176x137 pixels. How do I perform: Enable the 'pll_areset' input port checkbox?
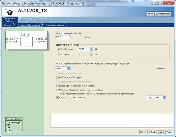click(58, 77)
